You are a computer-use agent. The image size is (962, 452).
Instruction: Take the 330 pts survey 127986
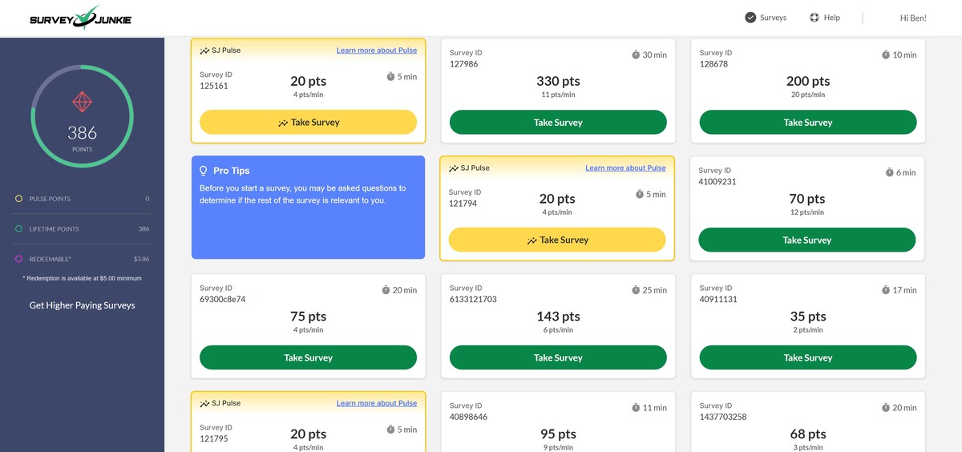(558, 123)
